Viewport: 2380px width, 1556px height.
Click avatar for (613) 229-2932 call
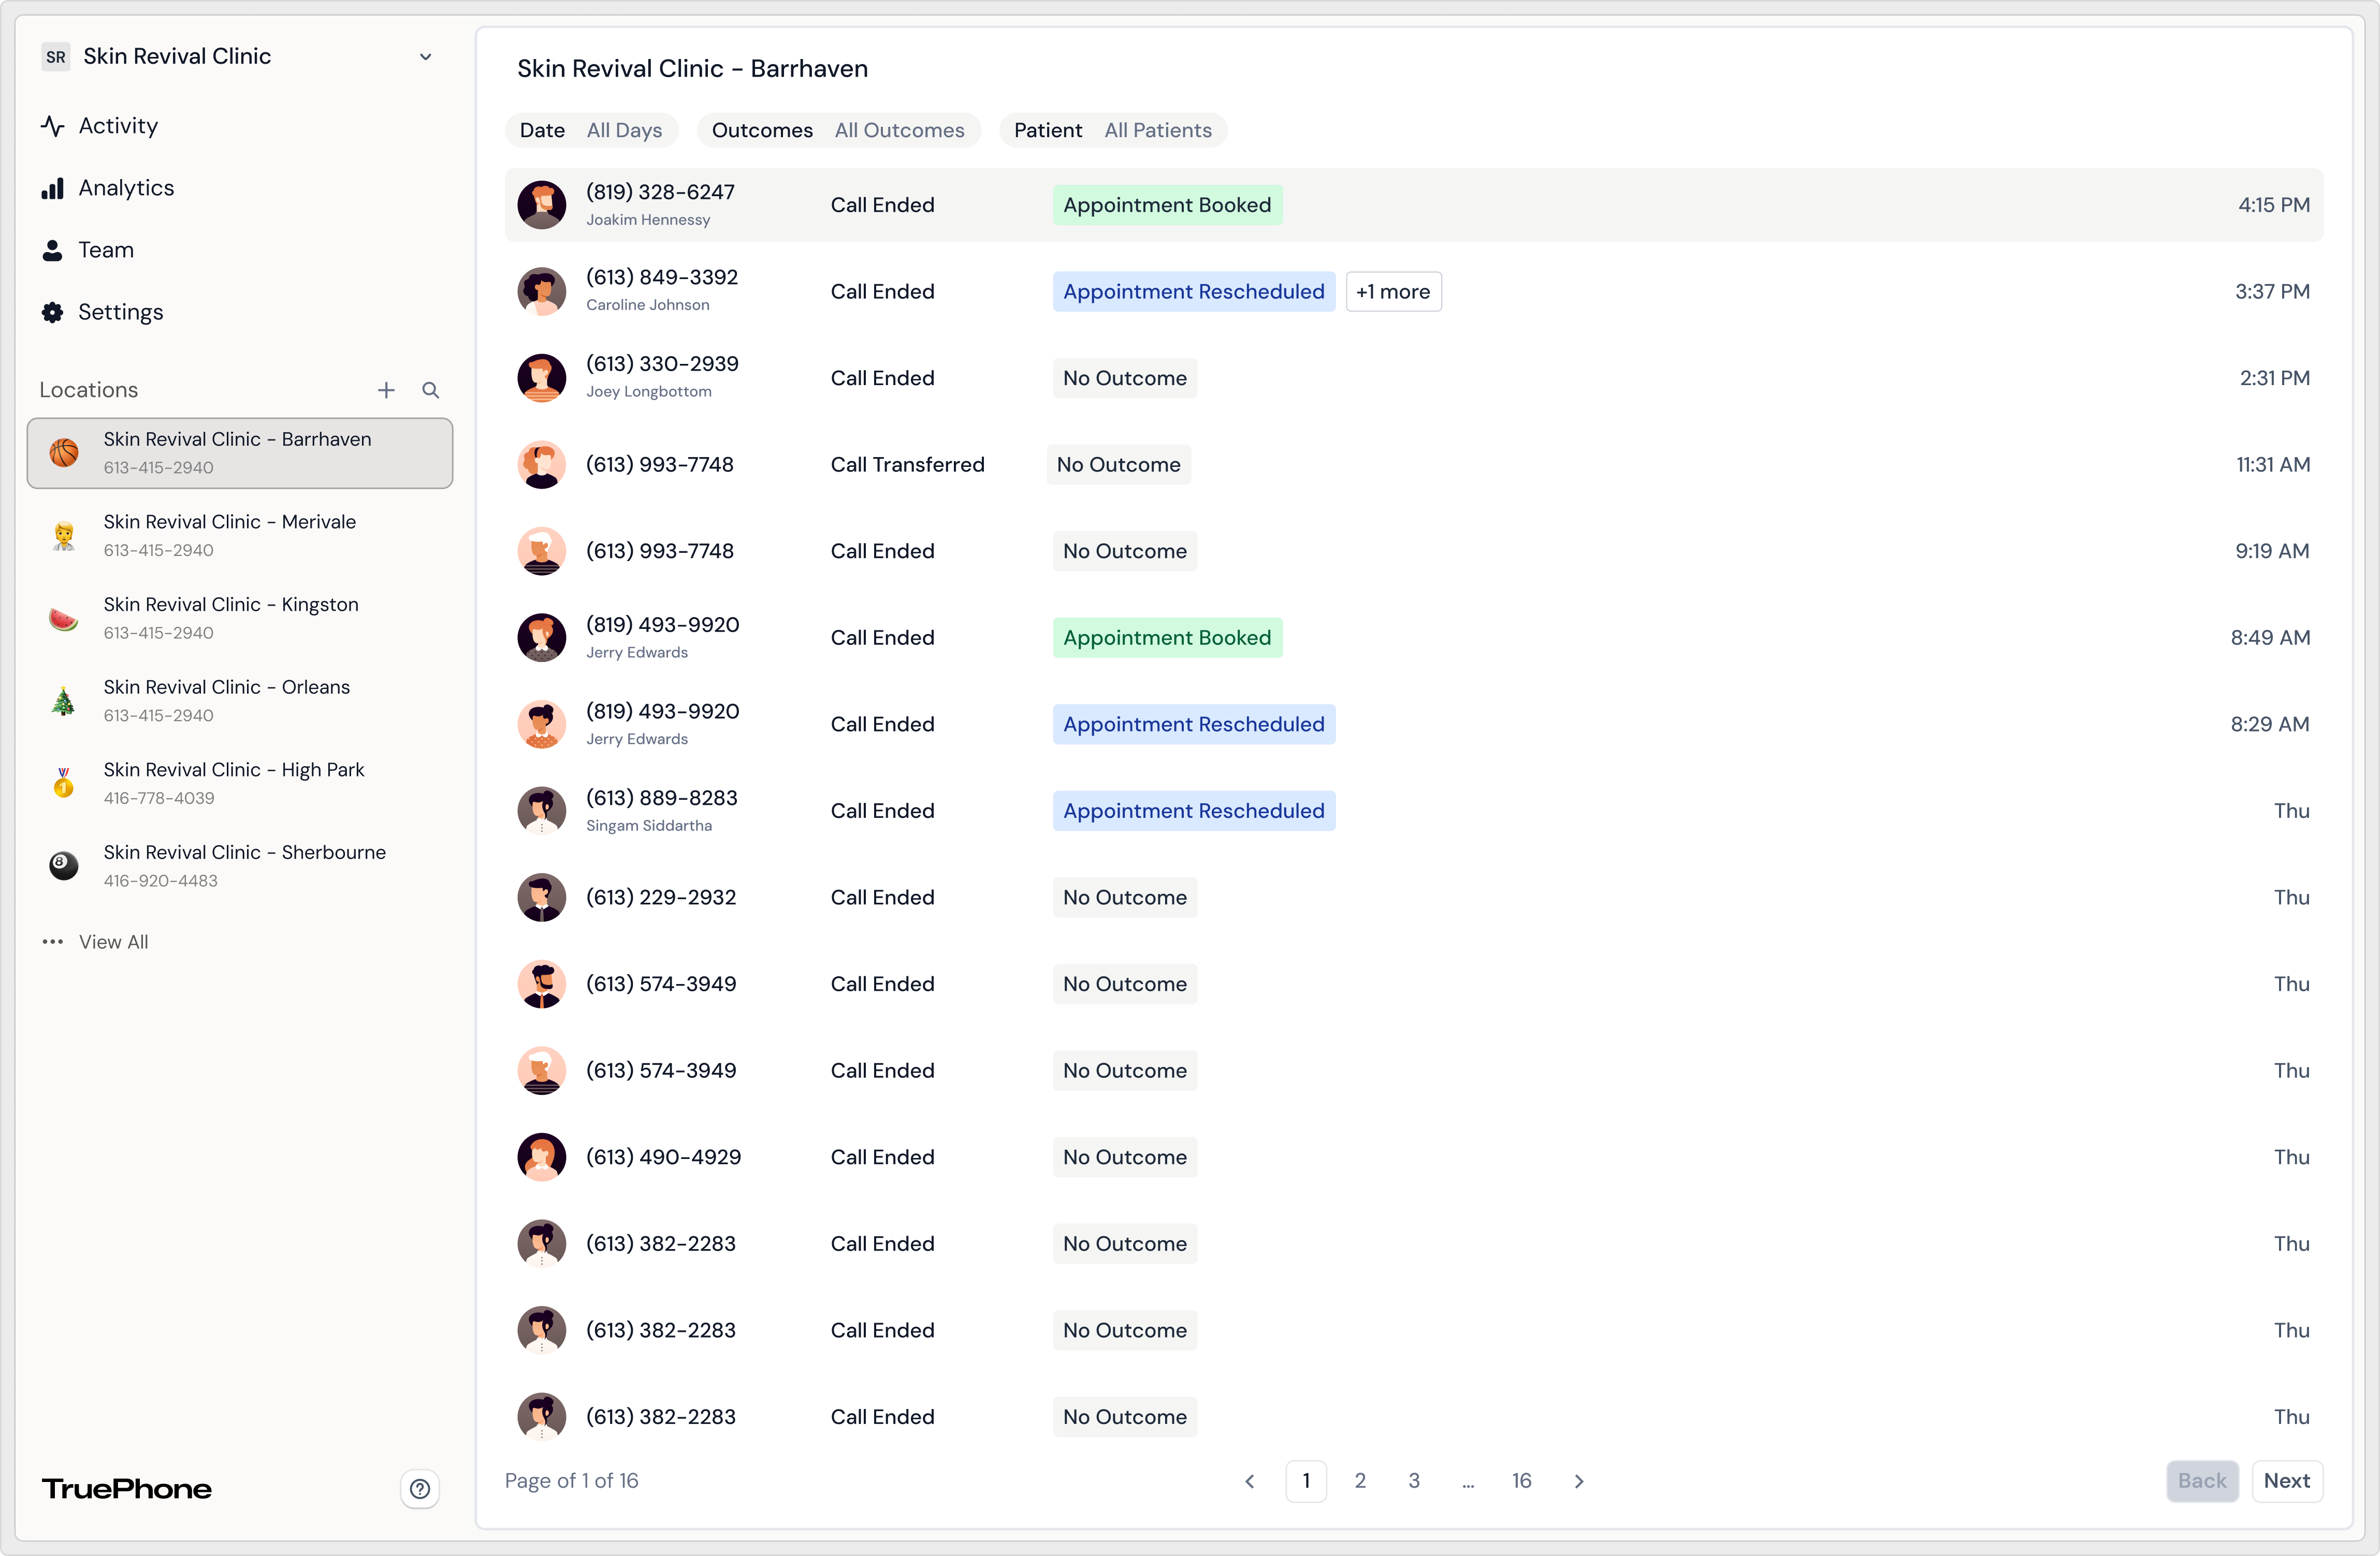[542, 898]
